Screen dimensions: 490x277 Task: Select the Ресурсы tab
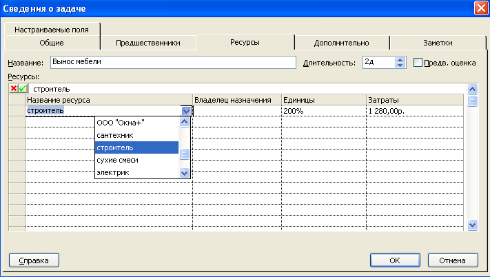[245, 42]
